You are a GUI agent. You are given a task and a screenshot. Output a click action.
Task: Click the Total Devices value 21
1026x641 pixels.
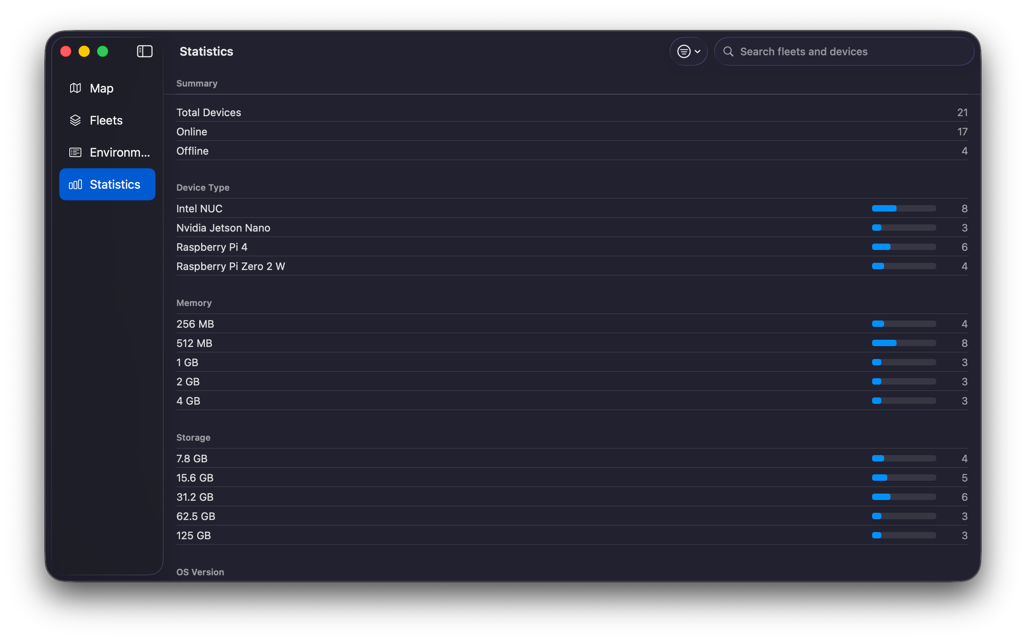[962, 112]
